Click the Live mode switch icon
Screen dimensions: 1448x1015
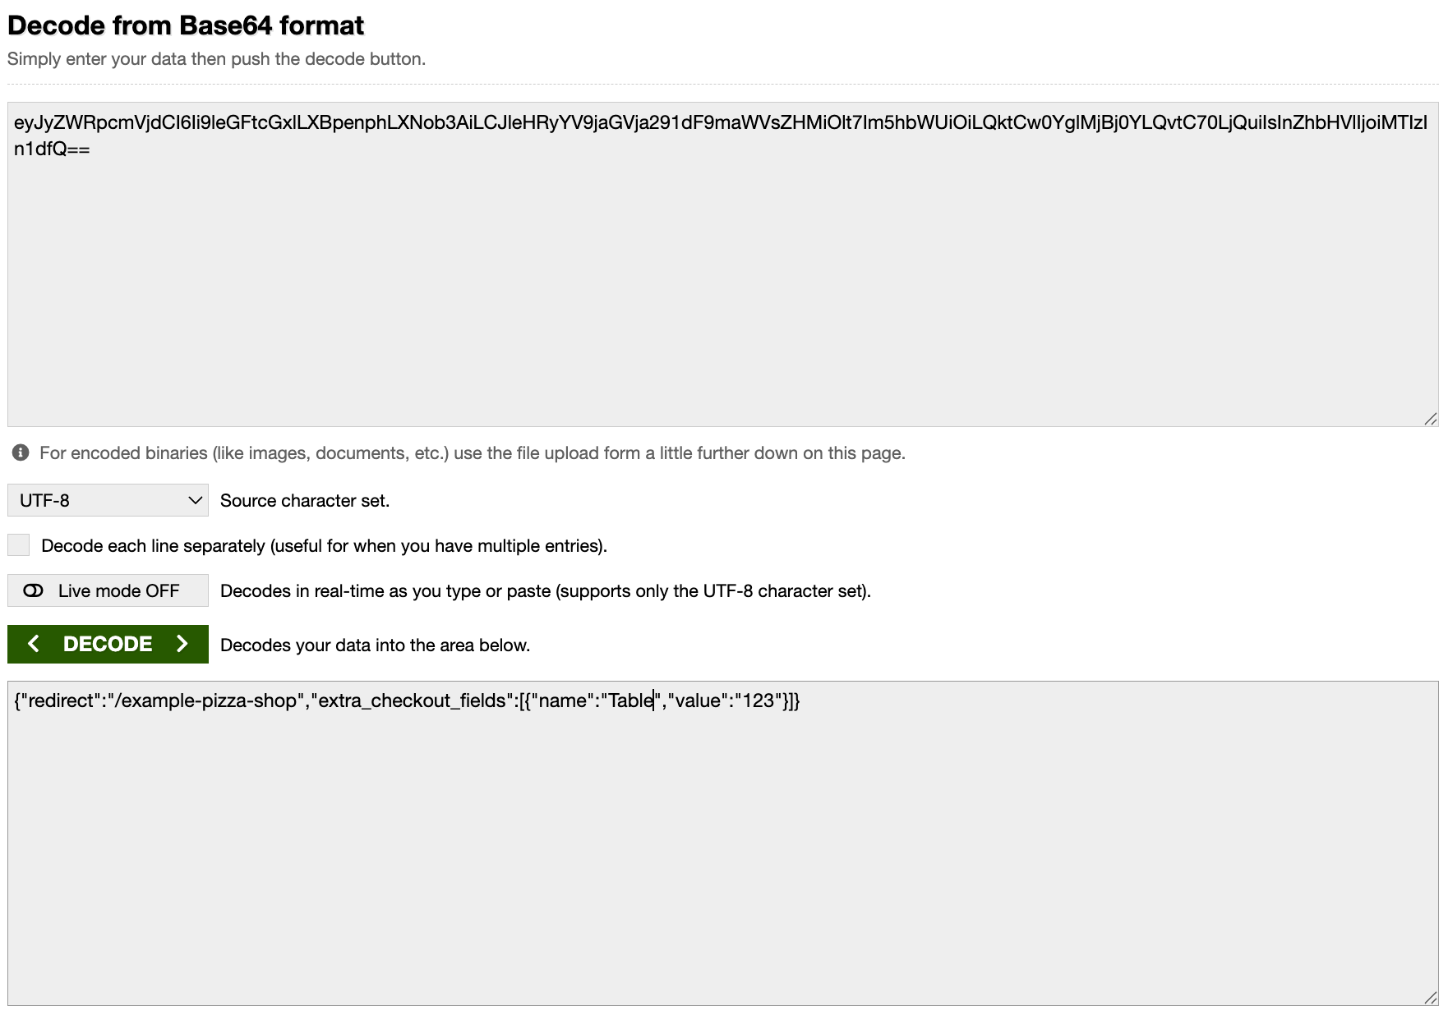[34, 590]
